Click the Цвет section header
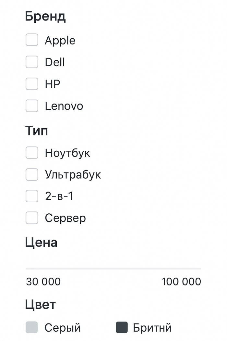 tap(40, 305)
